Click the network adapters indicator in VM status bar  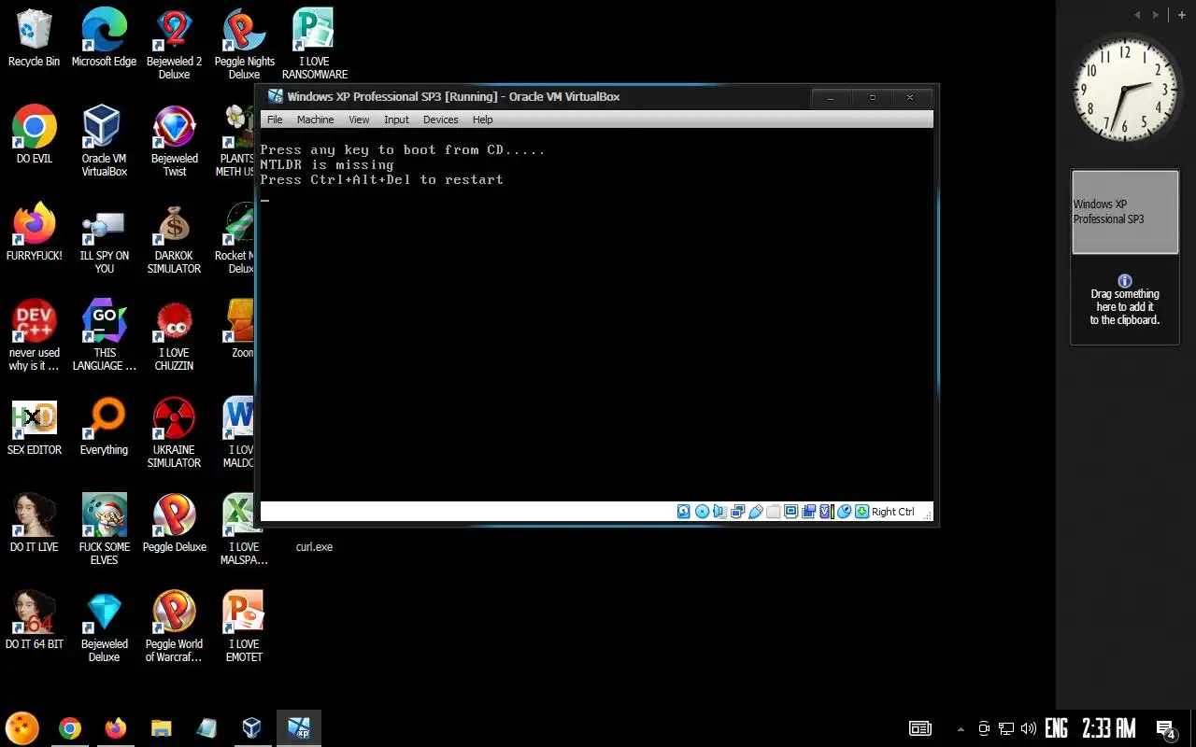[737, 512]
